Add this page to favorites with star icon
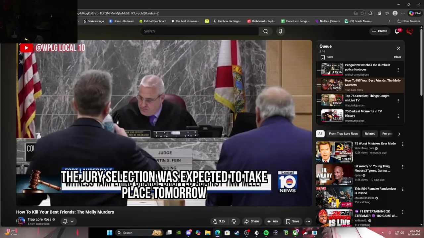424x238 pixels. click(x=362, y=13)
